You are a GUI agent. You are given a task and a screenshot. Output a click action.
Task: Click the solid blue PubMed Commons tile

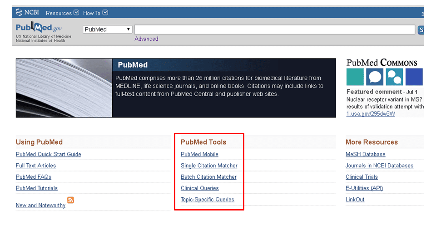click(414, 77)
